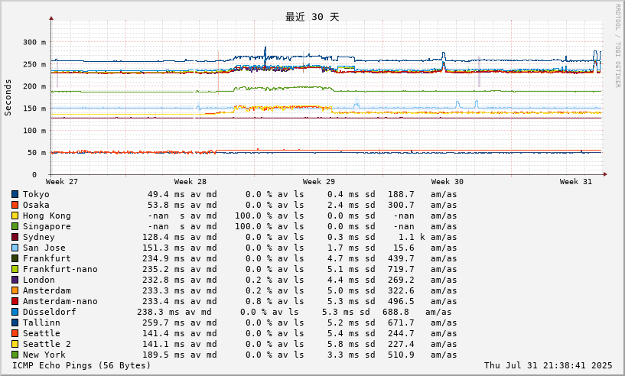Click the New York legend color swatch
The height and width of the screenshot is (376, 625).
(x=15, y=355)
